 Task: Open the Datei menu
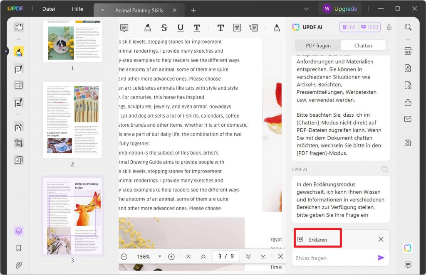coord(48,8)
